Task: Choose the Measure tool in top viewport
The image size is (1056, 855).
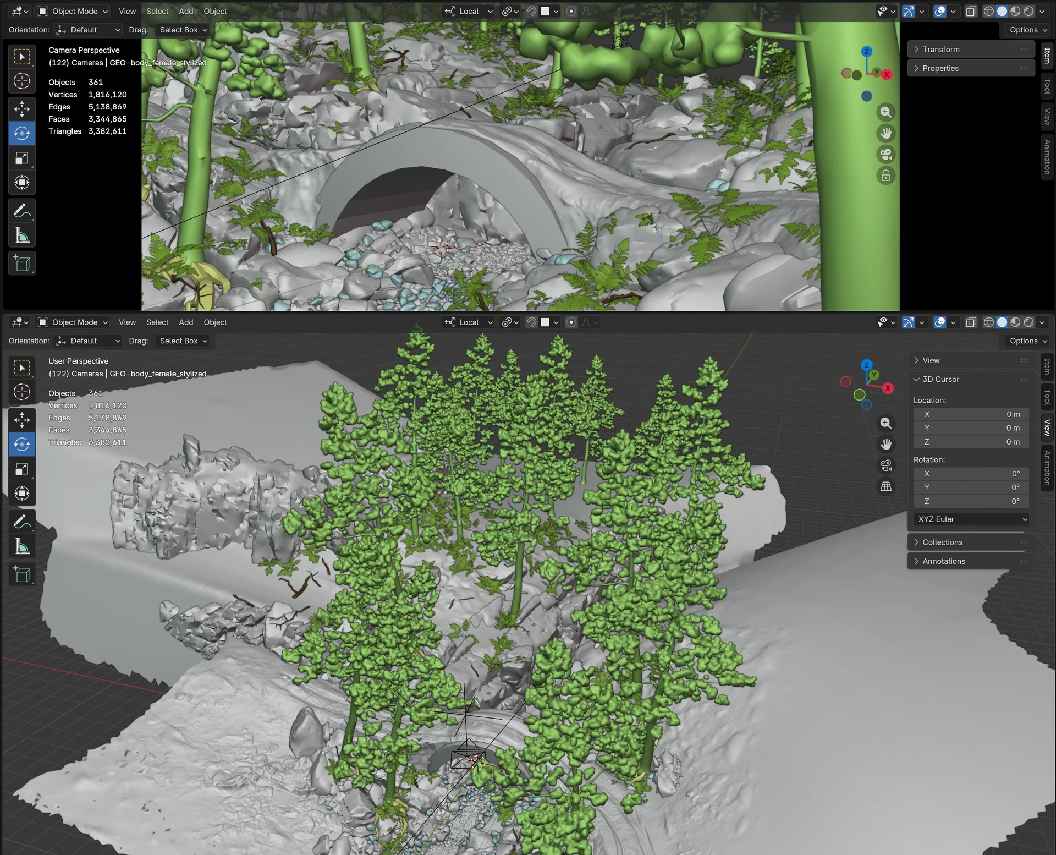Action: point(22,235)
